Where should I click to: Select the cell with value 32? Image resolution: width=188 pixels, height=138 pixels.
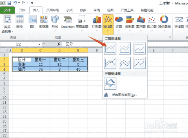[59, 64]
